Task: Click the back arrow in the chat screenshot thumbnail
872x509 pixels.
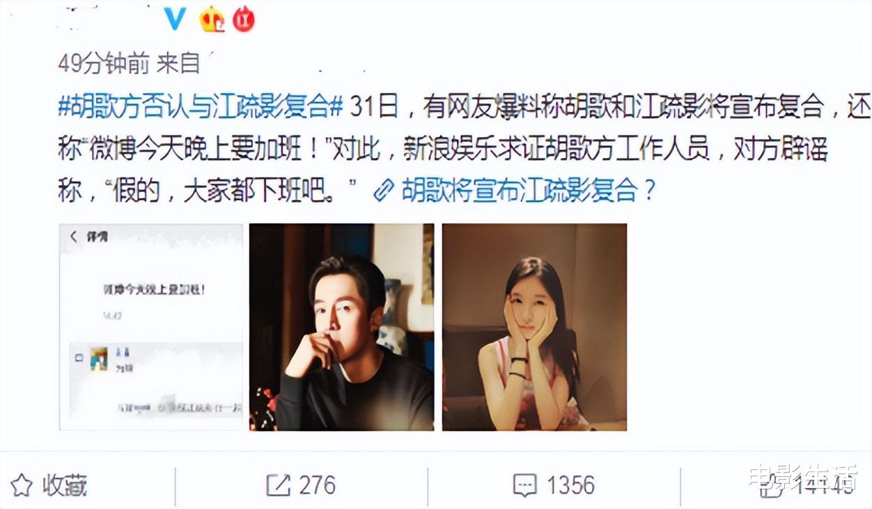Action: click(x=73, y=237)
